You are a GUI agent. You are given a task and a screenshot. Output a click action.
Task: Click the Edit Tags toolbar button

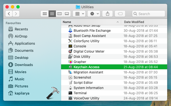pyautogui.click(x=120, y=14)
